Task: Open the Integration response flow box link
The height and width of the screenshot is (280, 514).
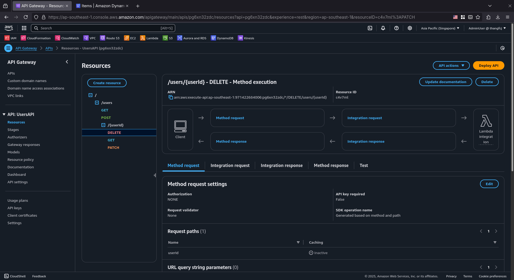Action: 366,141
